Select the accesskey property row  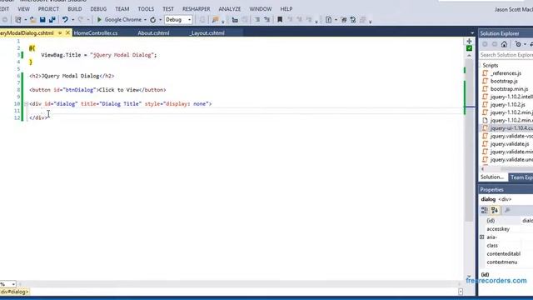click(x=506, y=229)
